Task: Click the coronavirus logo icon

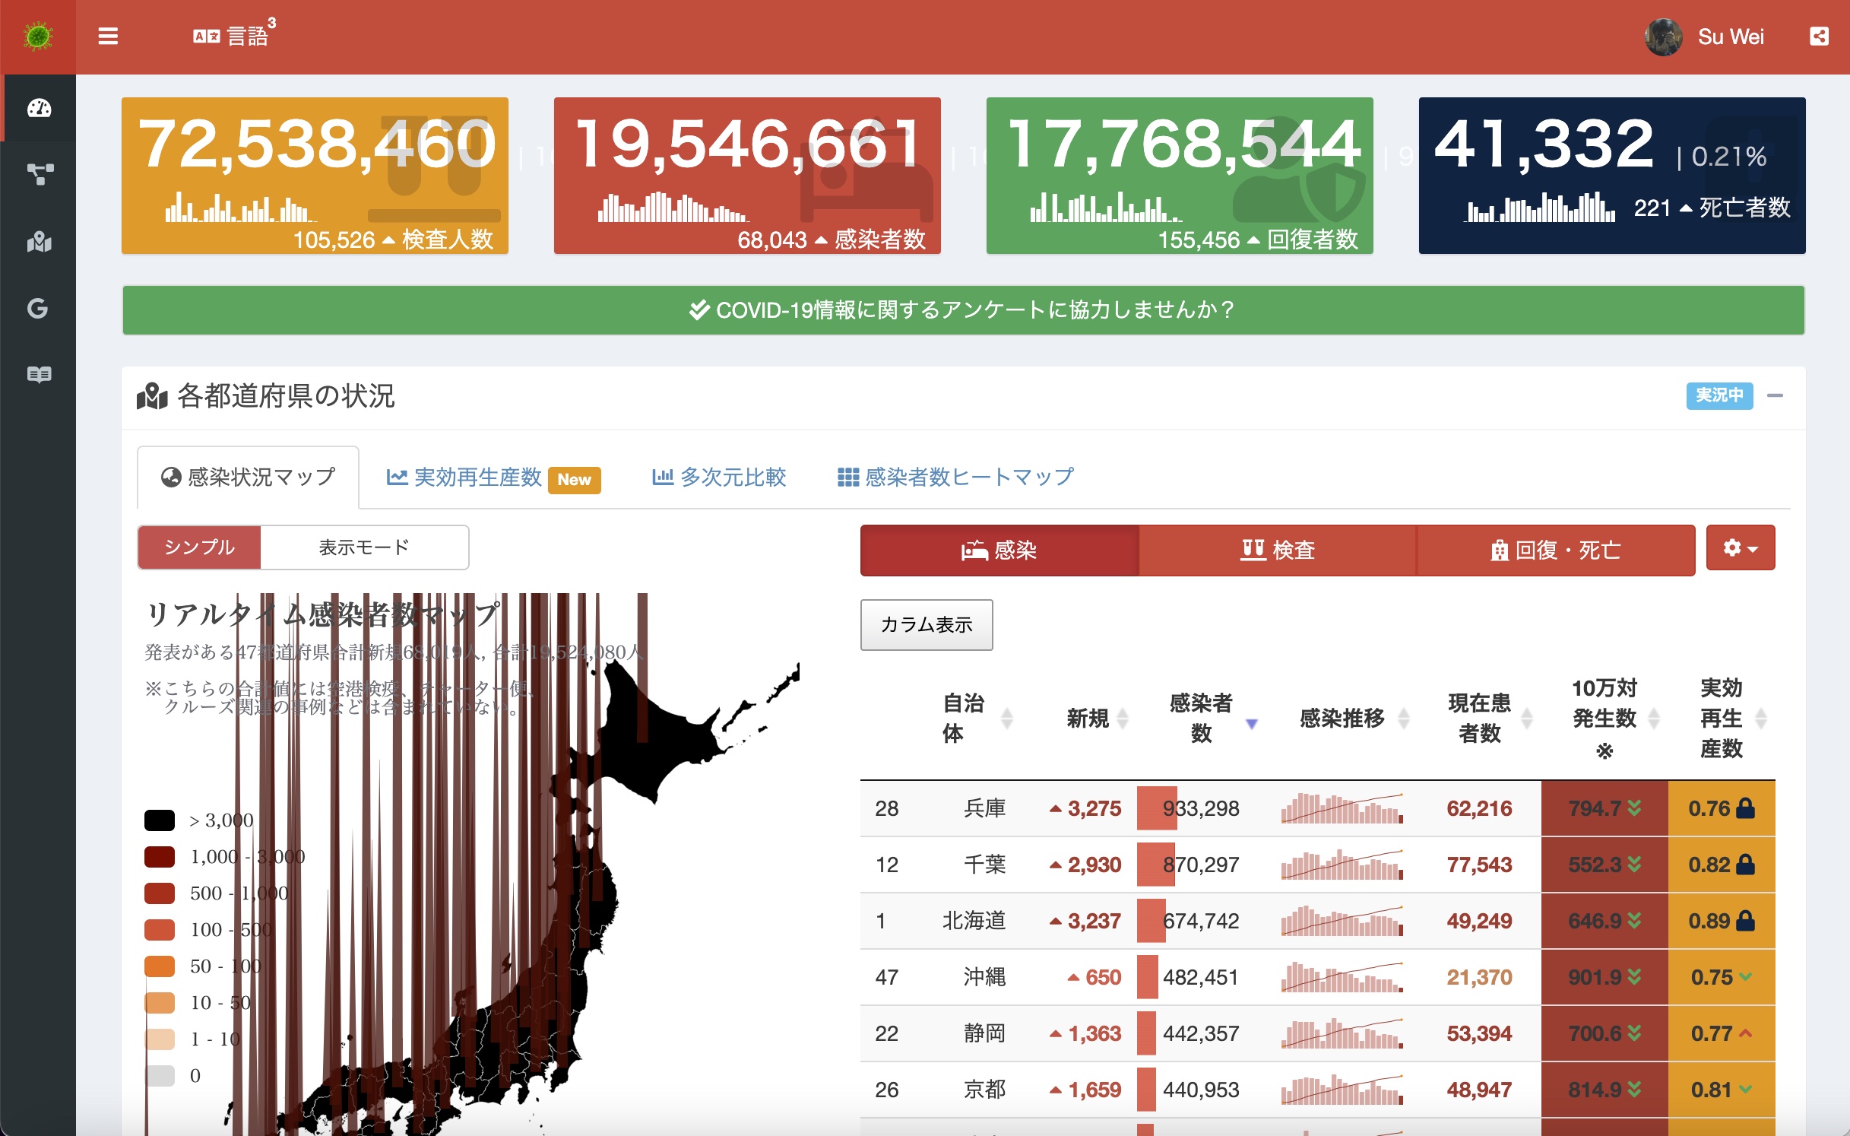Action: pyautogui.click(x=37, y=36)
